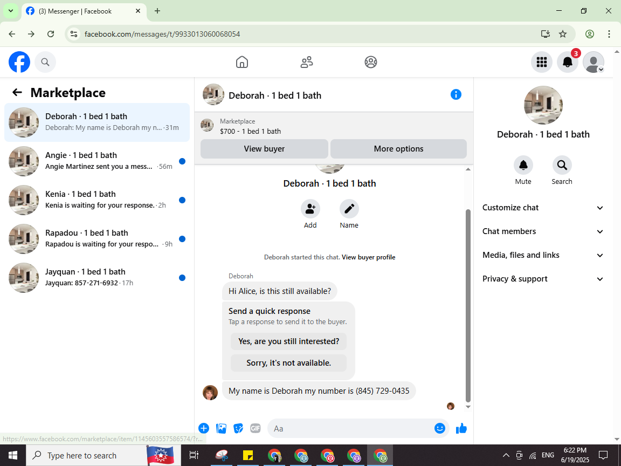Select the Messenger Facebook browser tab
The image size is (621, 466).
click(83, 11)
